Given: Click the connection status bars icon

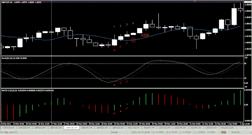Looking at the screenshot, I should (223, 132).
